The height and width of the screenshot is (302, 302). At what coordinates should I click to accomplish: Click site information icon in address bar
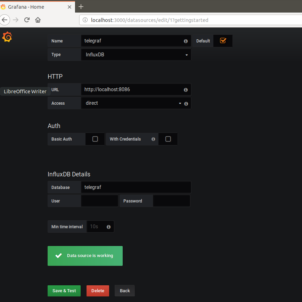85,20
